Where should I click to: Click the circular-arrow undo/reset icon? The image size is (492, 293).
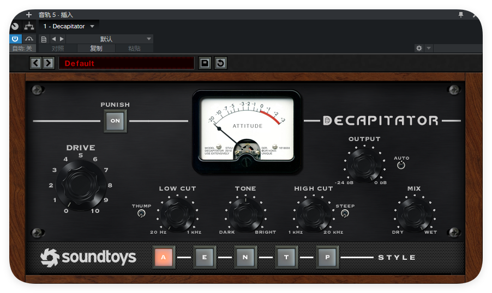pyautogui.click(x=220, y=63)
